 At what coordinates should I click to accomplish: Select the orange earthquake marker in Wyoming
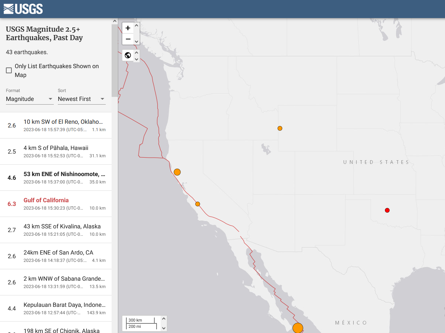click(280, 128)
